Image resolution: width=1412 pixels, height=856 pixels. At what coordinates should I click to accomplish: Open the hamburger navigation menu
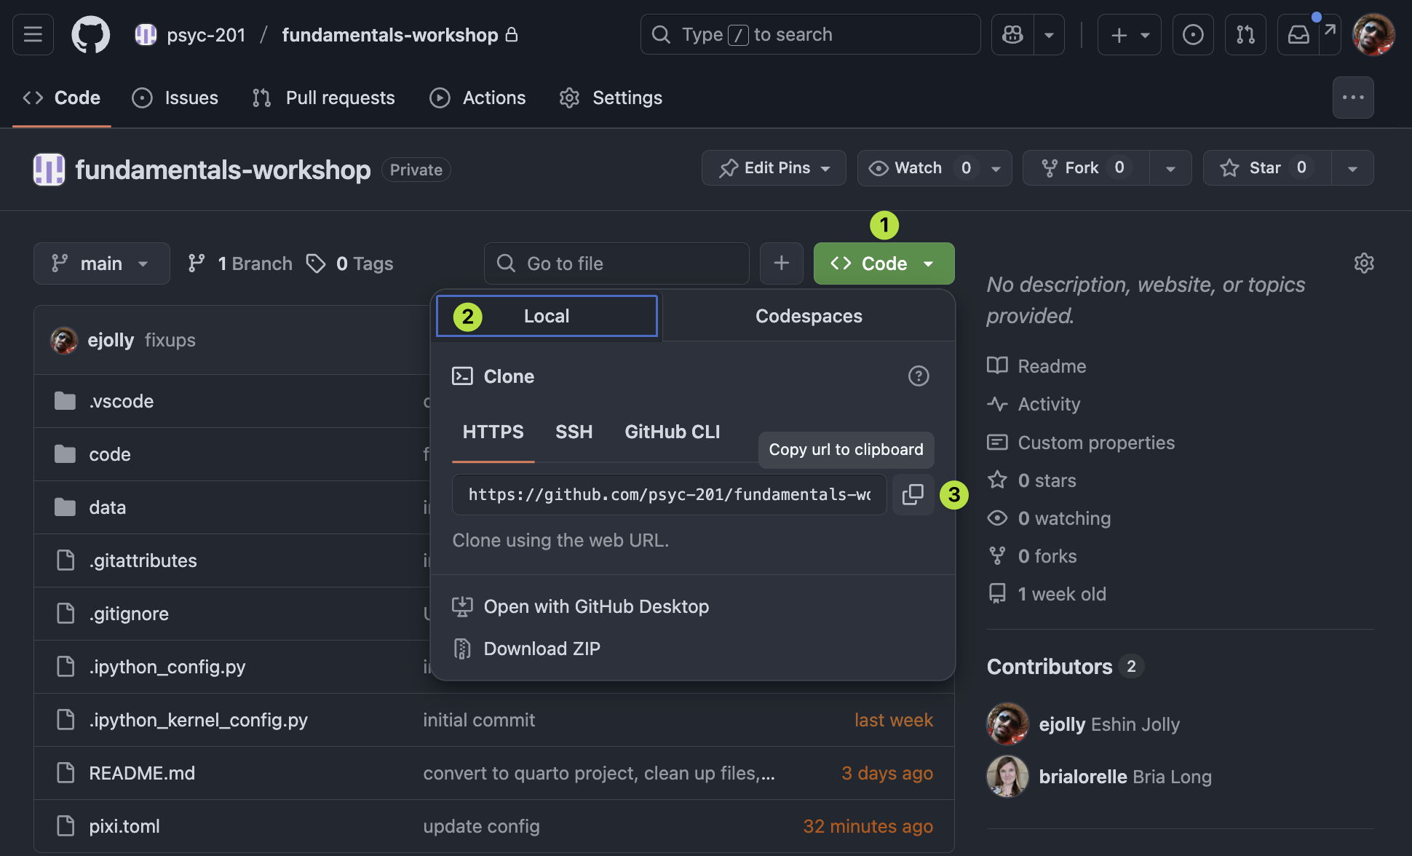coord(33,34)
